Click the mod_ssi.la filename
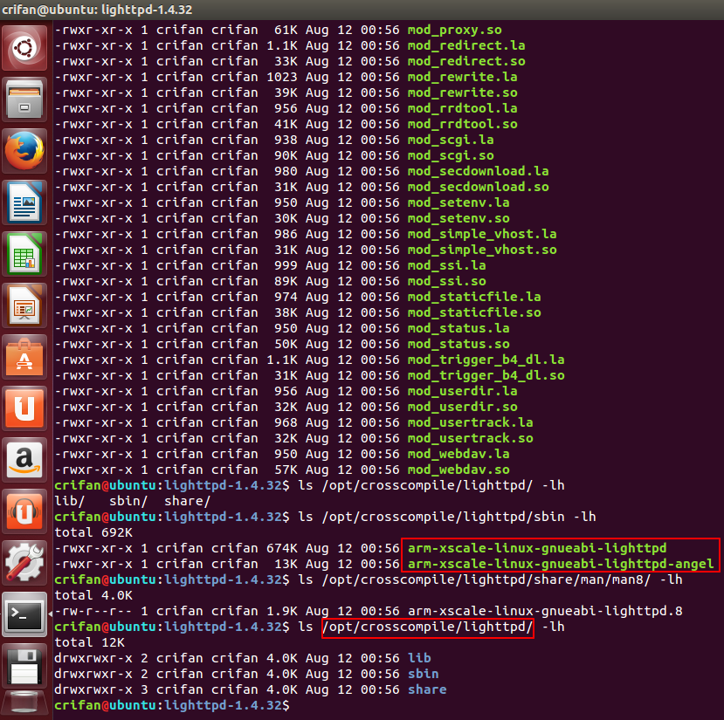724x720 pixels. [446, 265]
